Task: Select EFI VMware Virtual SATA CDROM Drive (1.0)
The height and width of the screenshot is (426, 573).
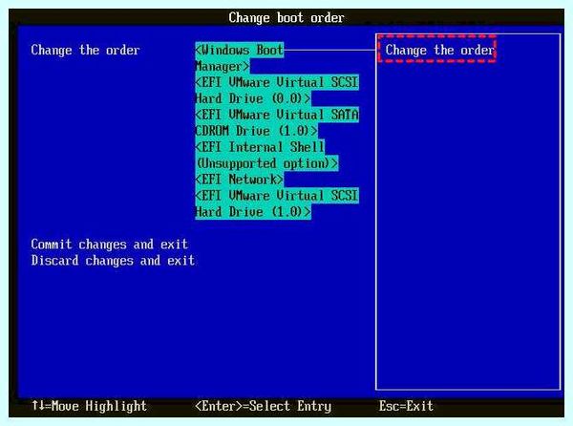Action: (277, 123)
